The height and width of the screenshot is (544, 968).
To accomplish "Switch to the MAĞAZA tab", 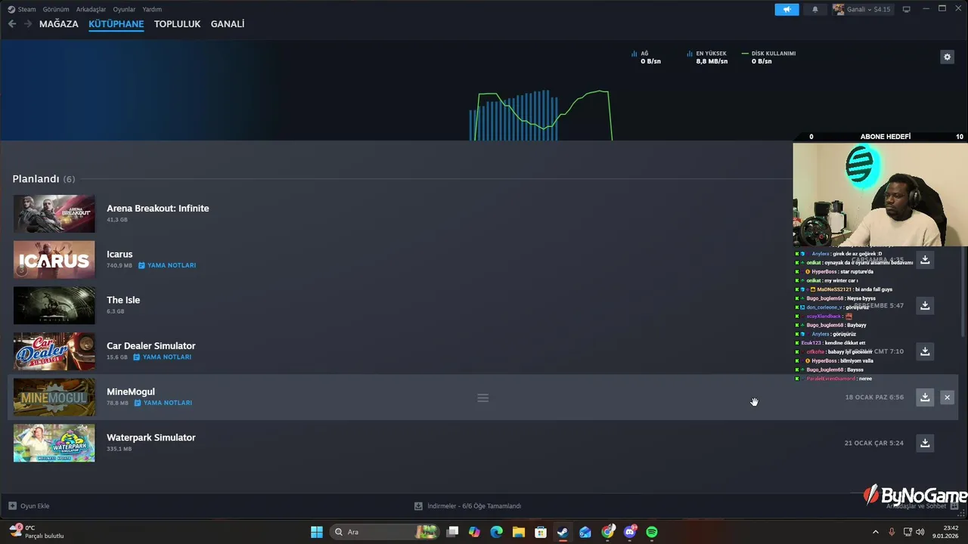I will tap(59, 24).
